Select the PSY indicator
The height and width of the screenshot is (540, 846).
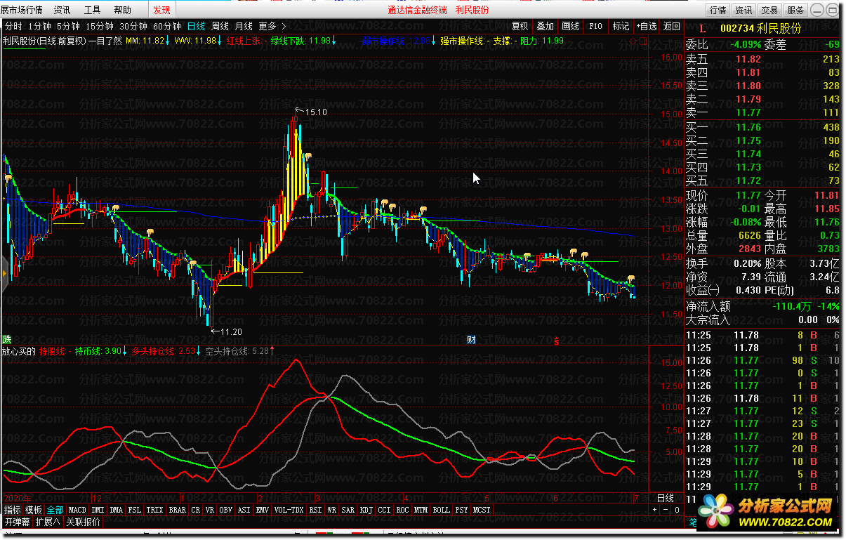(461, 510)
